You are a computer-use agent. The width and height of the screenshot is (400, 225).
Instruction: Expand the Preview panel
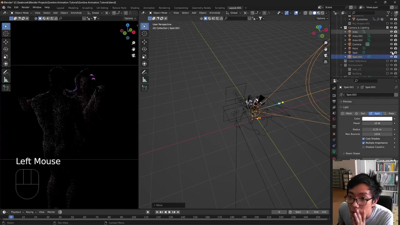click(347, 102)
